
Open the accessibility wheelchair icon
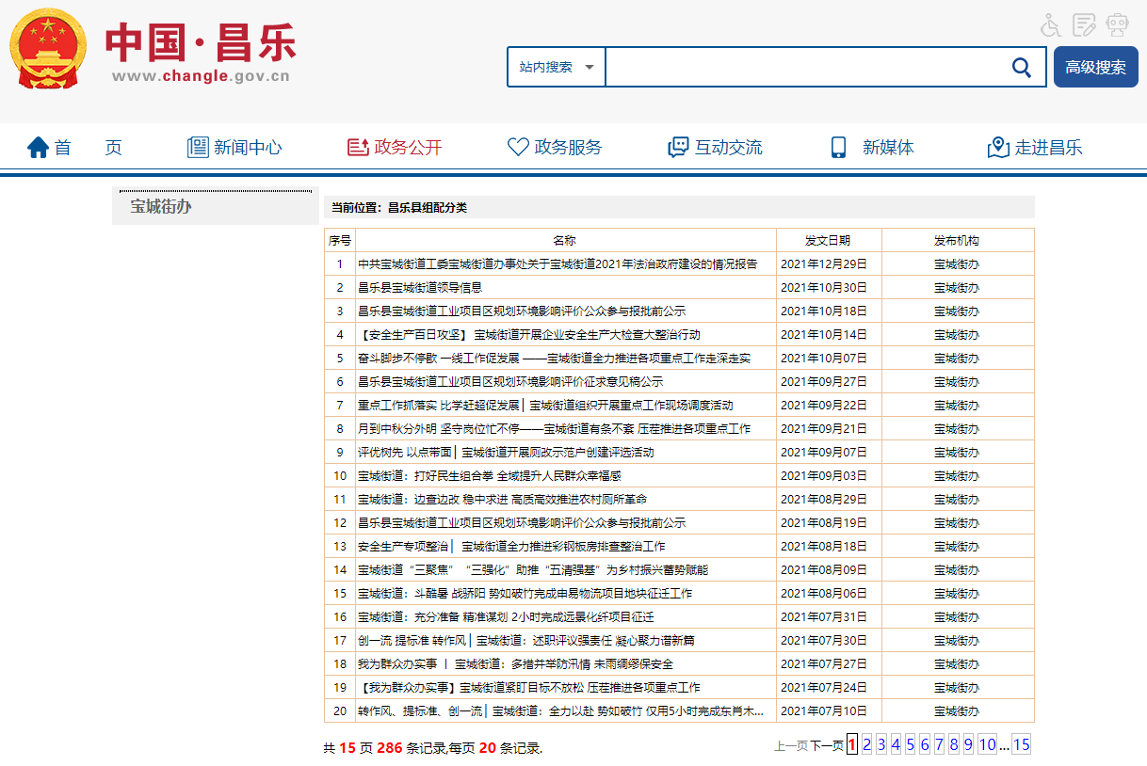click(1051, 24)
